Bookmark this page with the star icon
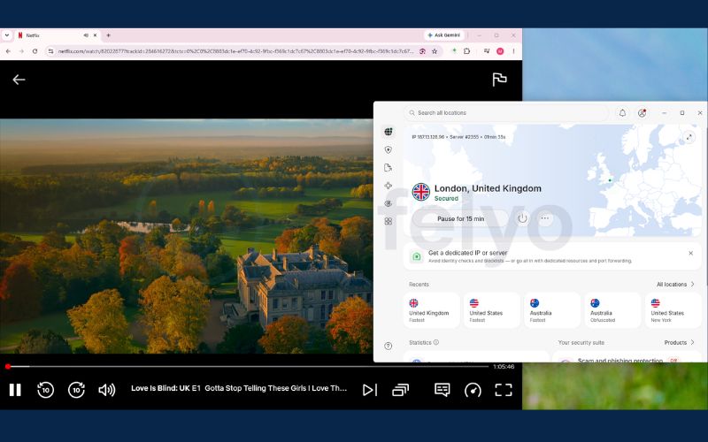Viewport: 708px width, 442px height. pyautogui.click(x=435, y=51)
